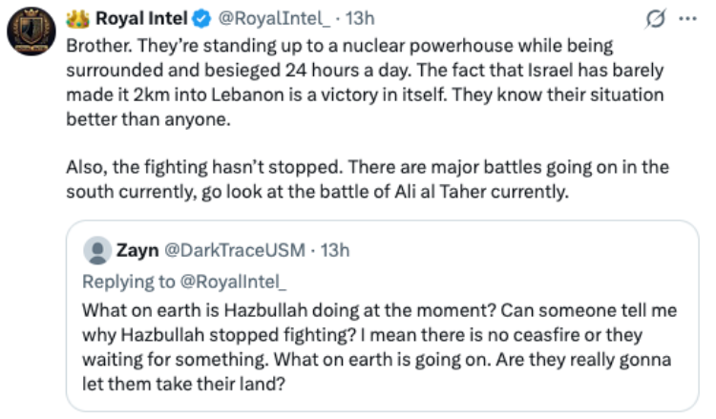
Task: Click the crown emoji beside Royal Intel
Action: pyautogui.click(x=77, y=19)
